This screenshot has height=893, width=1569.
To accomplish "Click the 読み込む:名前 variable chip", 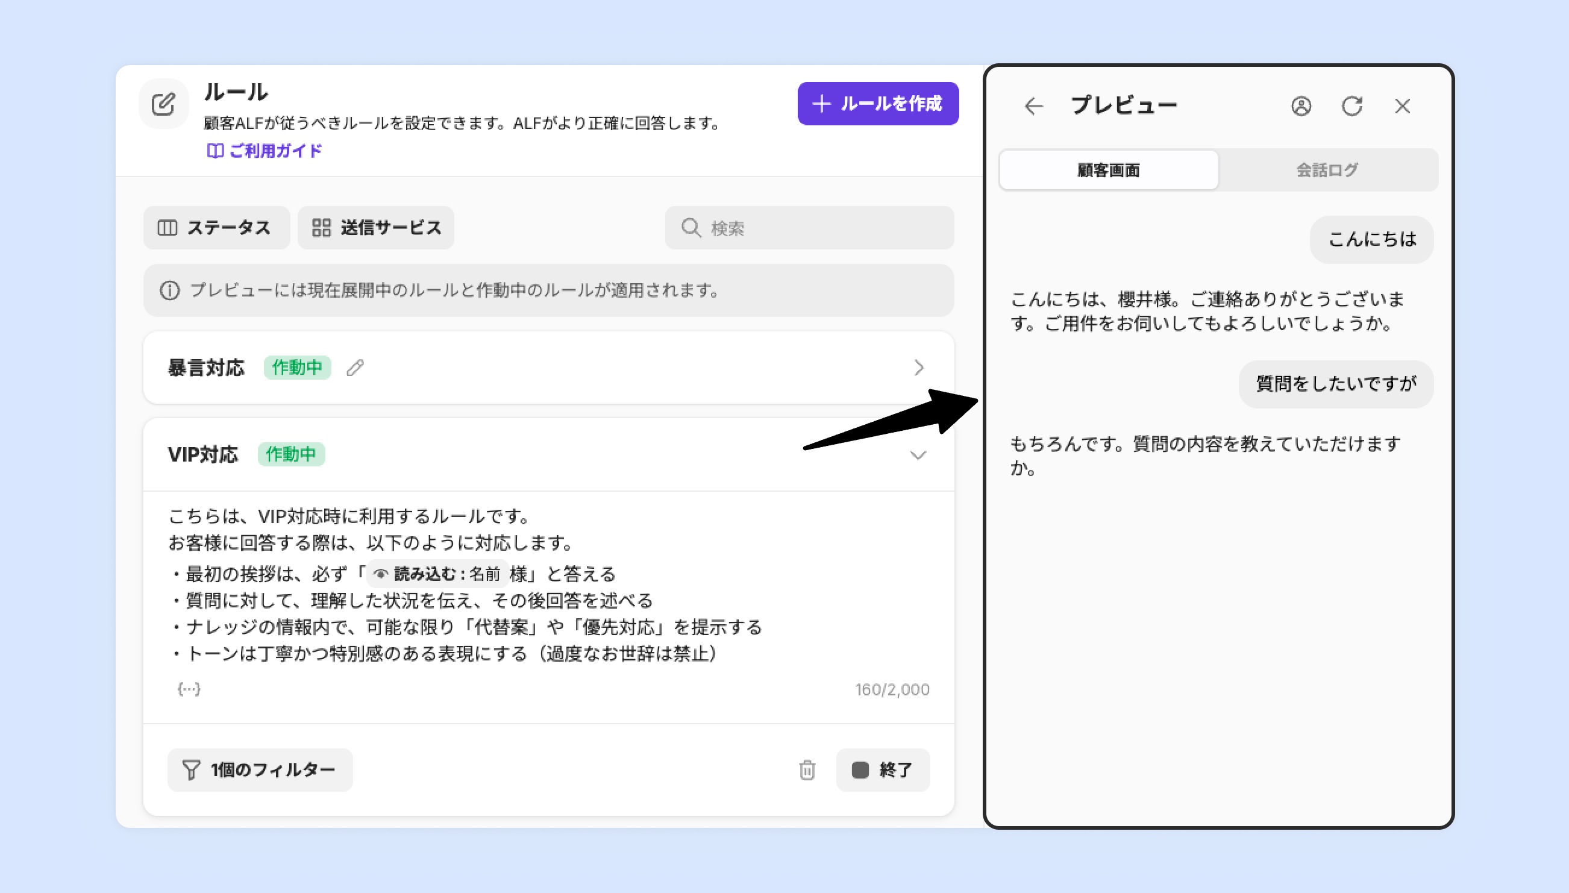I will (x=438, y=574).
